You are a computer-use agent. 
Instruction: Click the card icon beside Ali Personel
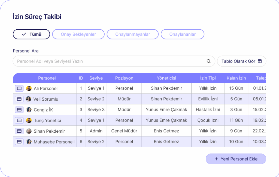coord(19,88)
